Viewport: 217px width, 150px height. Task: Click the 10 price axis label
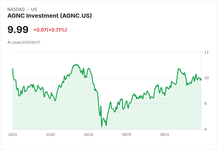click(206, 78)
